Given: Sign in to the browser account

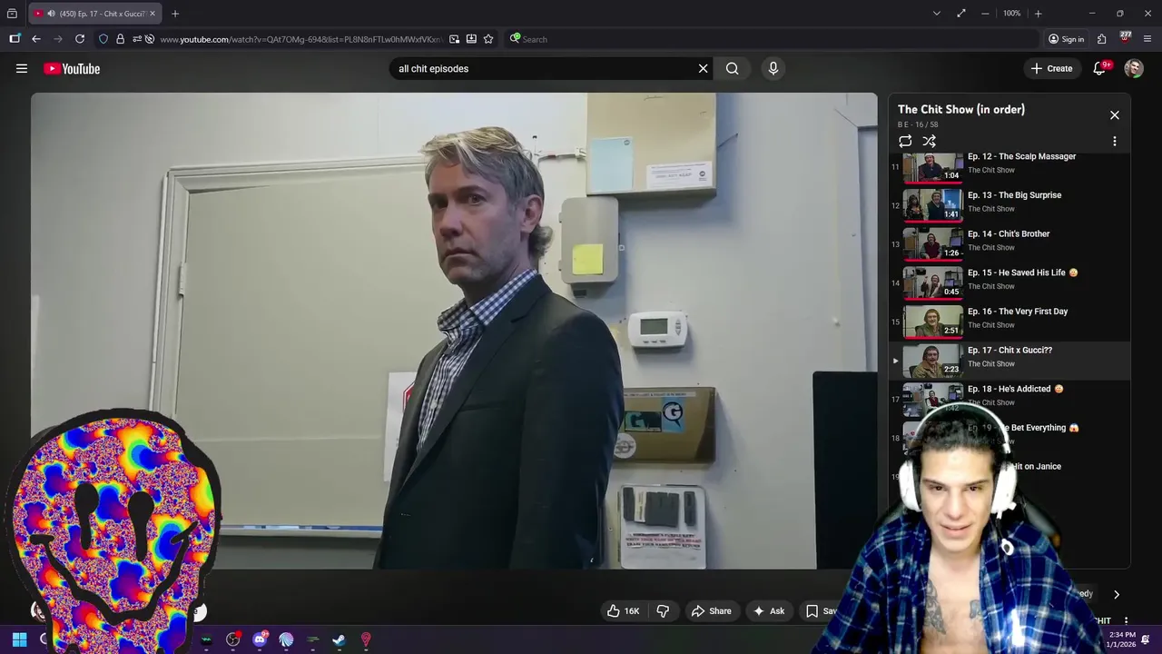Looking at the screenshot, I should 1066,39.
